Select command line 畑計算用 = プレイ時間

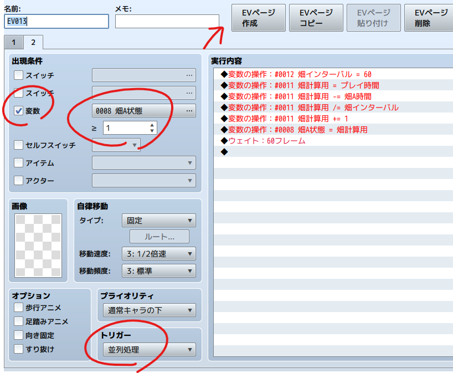[x=333, y=85]
